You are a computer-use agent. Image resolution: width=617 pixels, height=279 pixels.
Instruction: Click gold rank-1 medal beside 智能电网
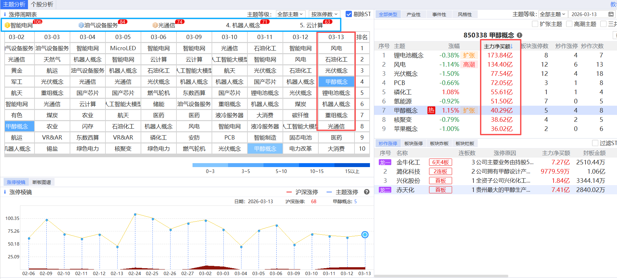click(x=7, y=25)
